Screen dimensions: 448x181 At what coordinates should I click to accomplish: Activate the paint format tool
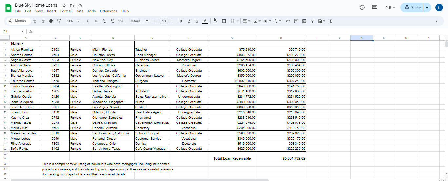[x=59, y=21]
